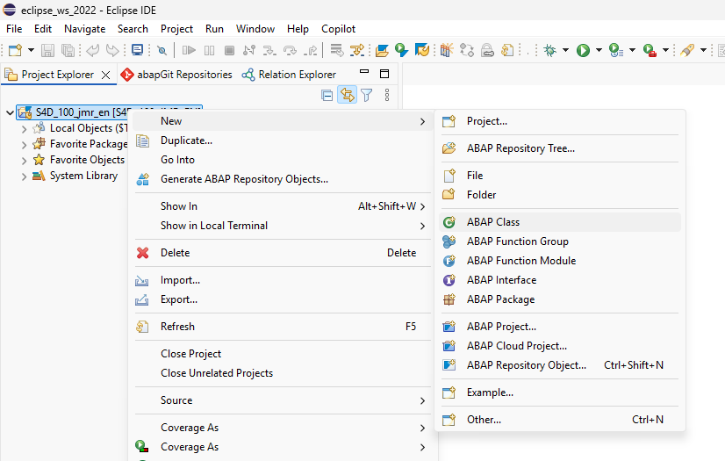Choose ABAP Function Group entry
725x461 pixels.
click(x=559, y=241)
